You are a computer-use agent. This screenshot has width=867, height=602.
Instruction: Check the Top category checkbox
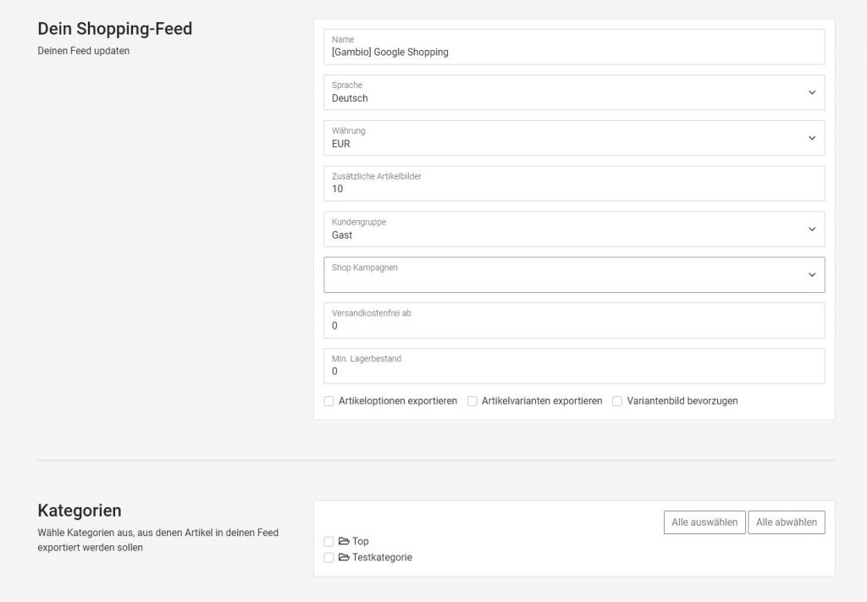(x=329, y=541)
